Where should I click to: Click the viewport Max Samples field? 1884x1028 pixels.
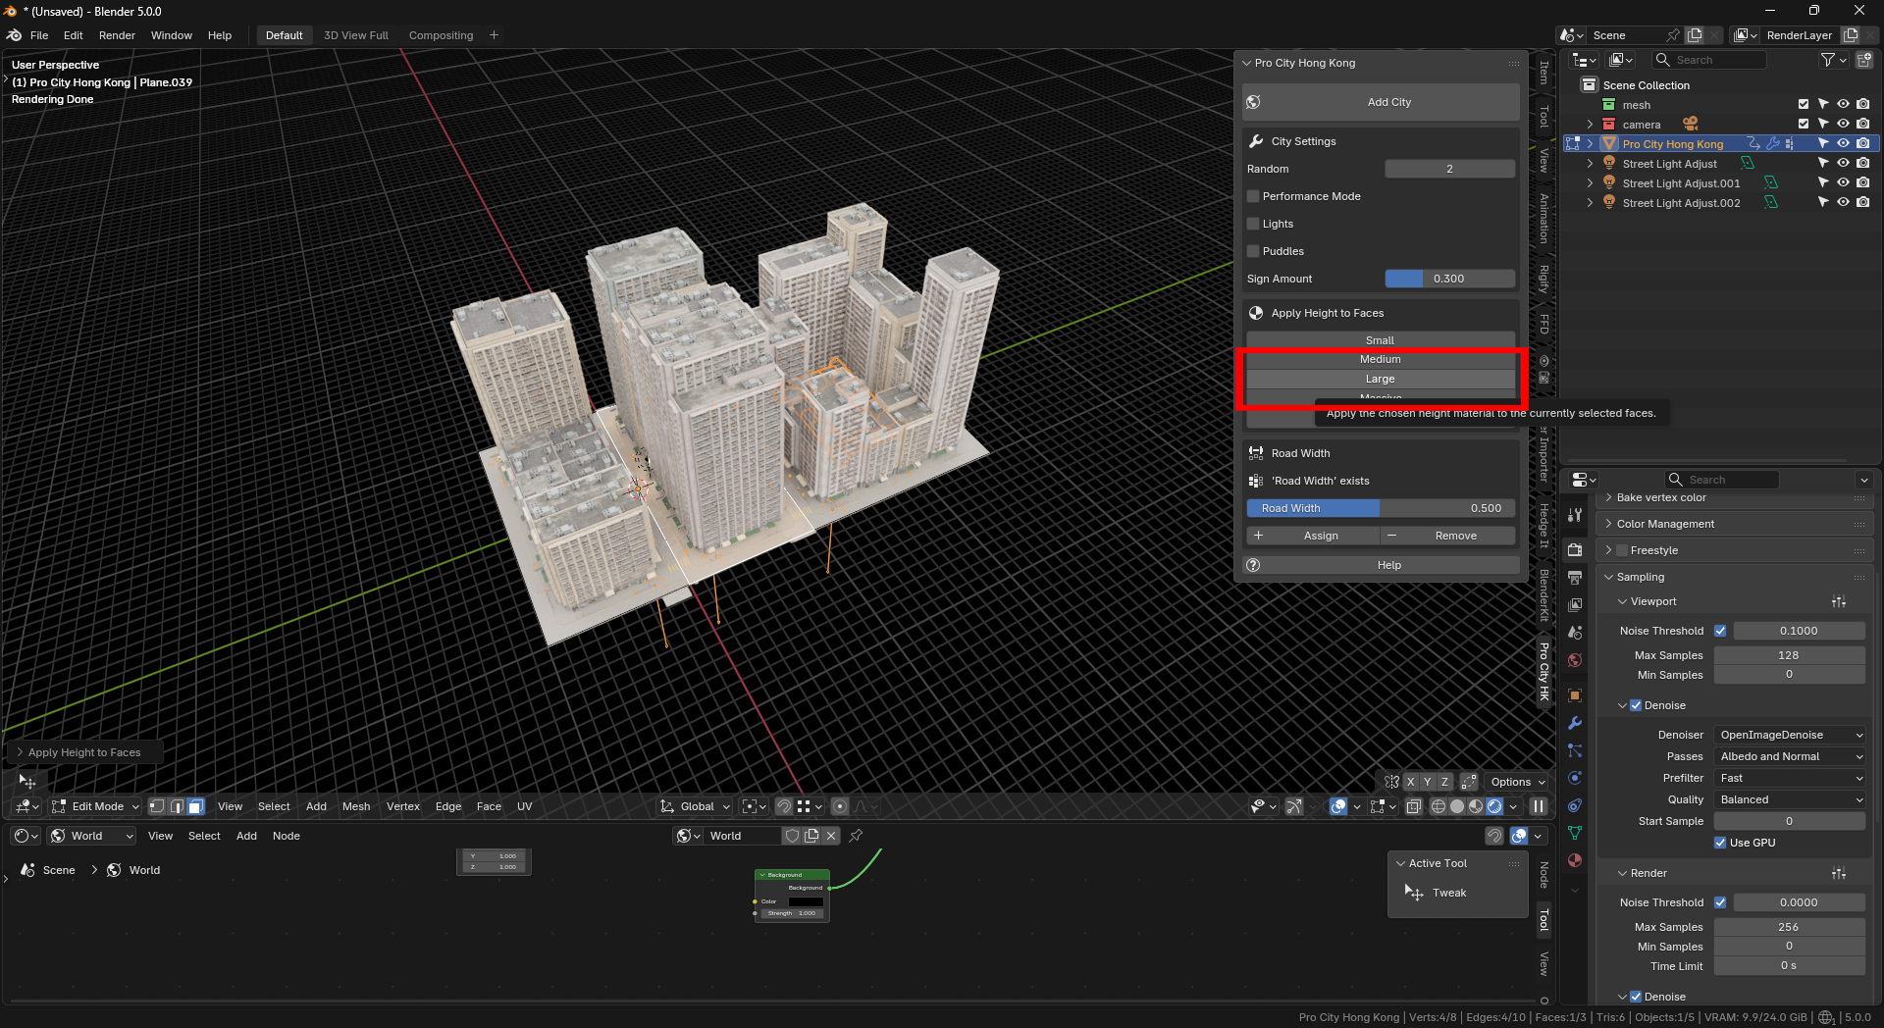pos(1789,655)
